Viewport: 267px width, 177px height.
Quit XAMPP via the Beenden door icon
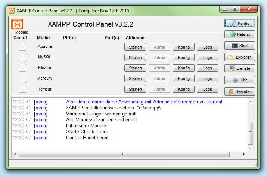[x=239, y=91]
